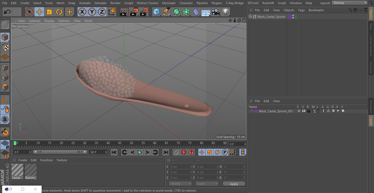Toggle Y axis lock

click(92, 12)
